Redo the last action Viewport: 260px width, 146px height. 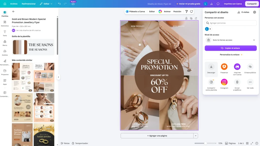(65, 4)
